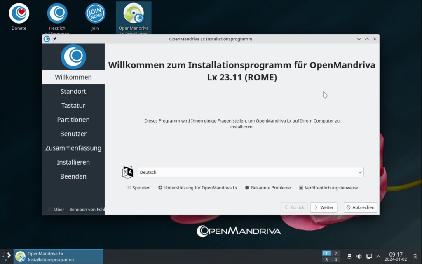Minimize the installer window
The height and width of the screenshot is (264, 422).
359,39
